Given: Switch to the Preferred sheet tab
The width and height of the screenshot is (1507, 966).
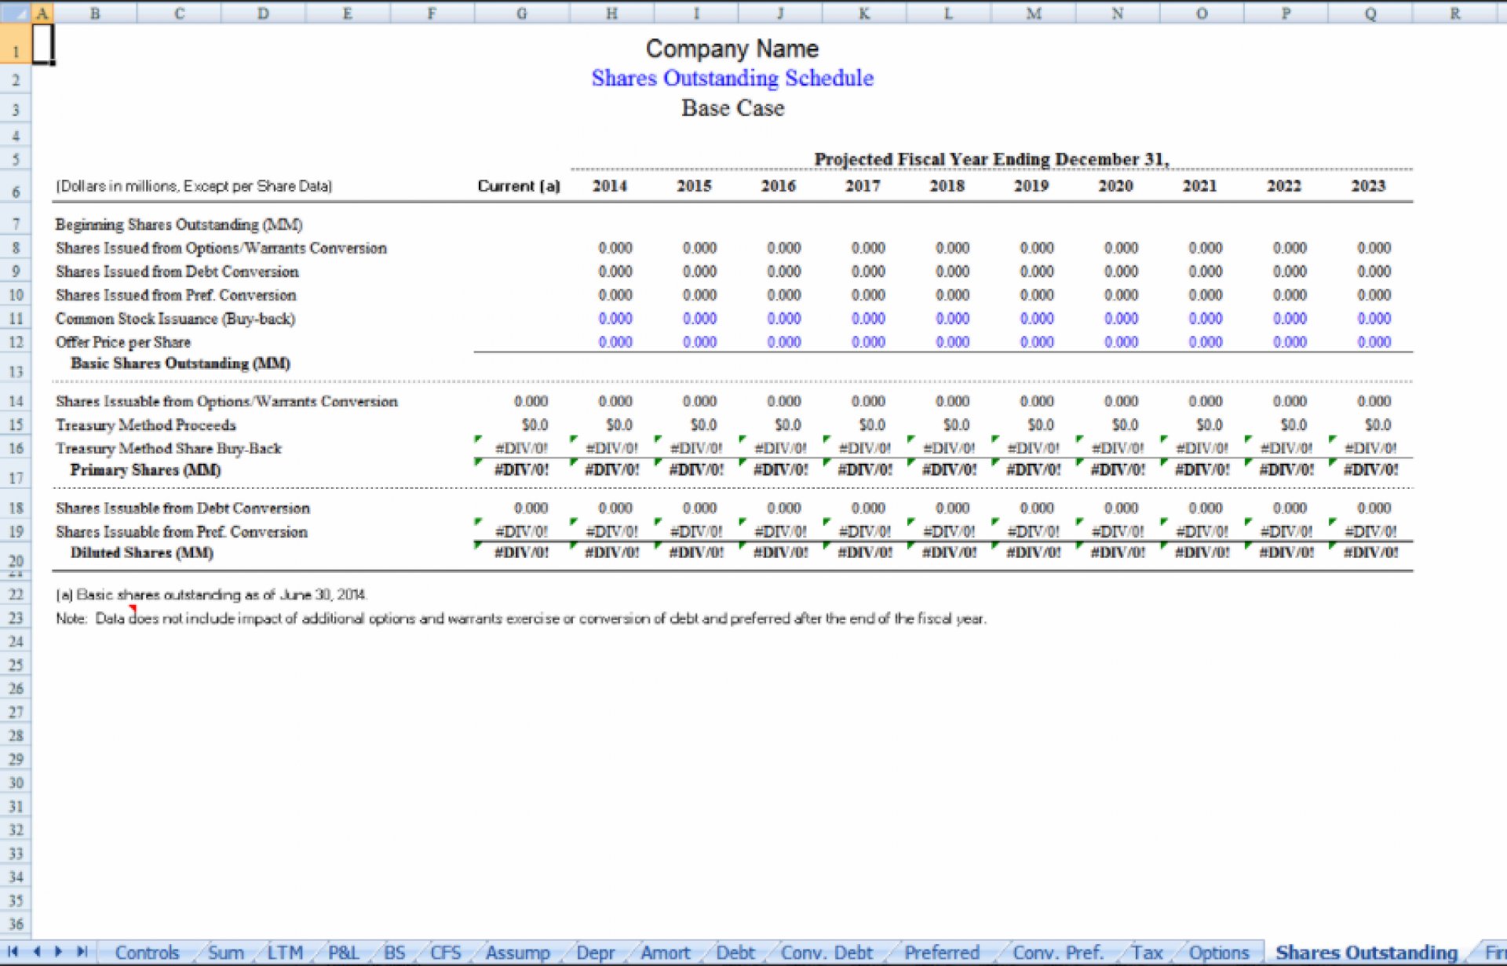Looking at the screenshot, I should (x=942, y=953).
